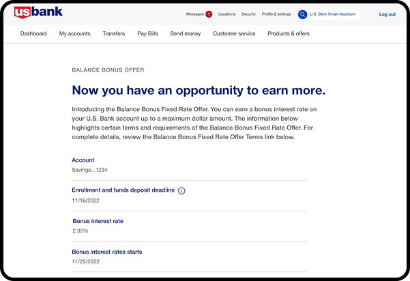The height and width of the screenshot is (281, 410).
Task: Open the Pay Bills menu
Action: click(147, 33)
